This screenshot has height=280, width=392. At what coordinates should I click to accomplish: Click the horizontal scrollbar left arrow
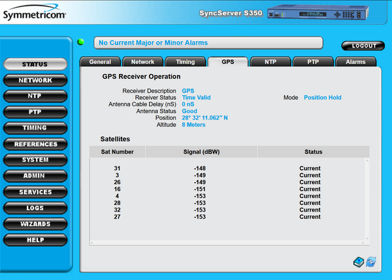[x=92, y=243]
